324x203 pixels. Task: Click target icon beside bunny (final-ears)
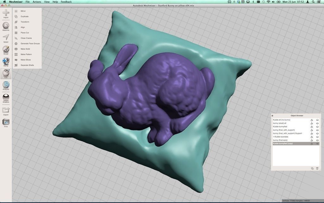point(312,140)
